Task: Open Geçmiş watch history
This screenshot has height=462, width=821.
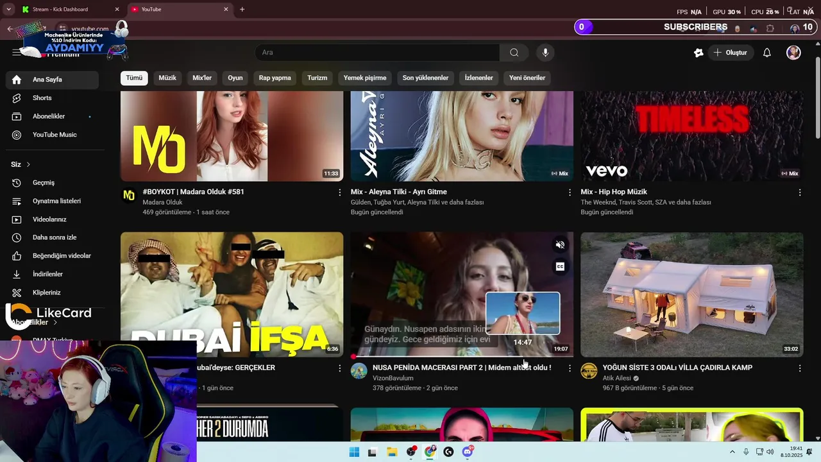Action: [x=52, y=183]
